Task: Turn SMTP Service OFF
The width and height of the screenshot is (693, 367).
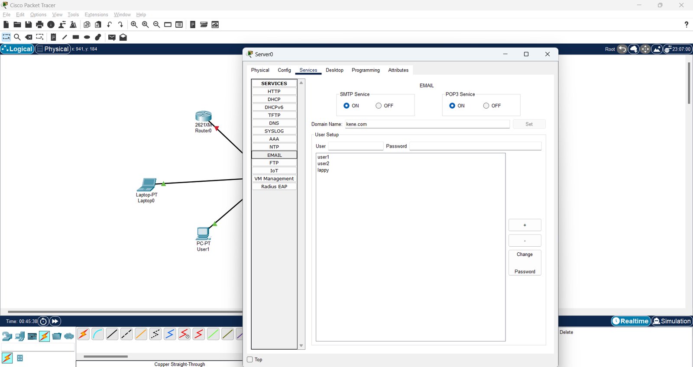Action: [x=379, y=106]
